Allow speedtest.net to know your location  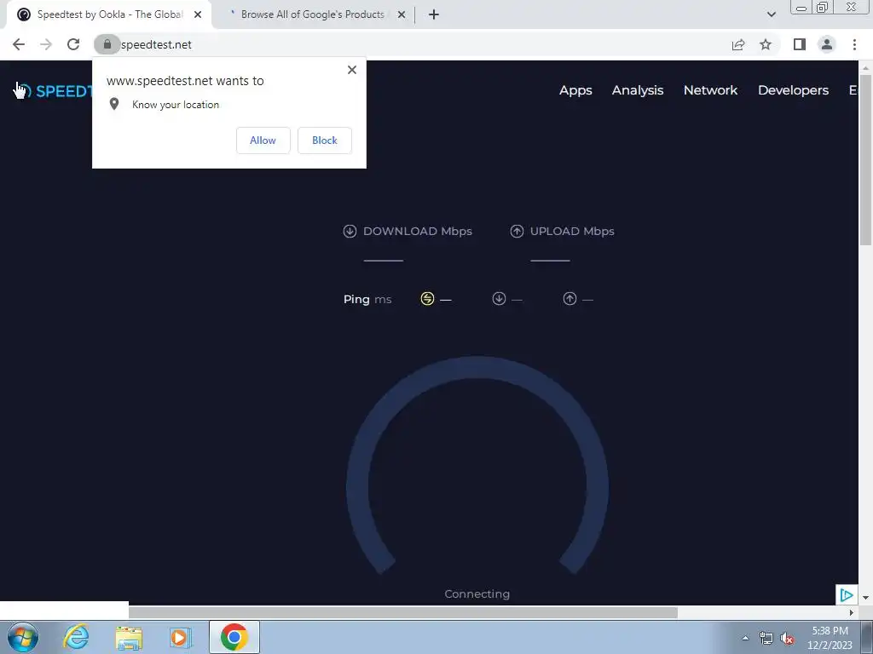coord(263,141)
